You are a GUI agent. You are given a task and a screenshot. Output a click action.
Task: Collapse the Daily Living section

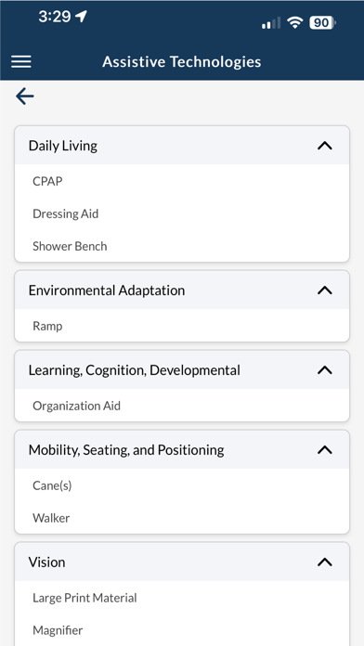tap(325, 146)
